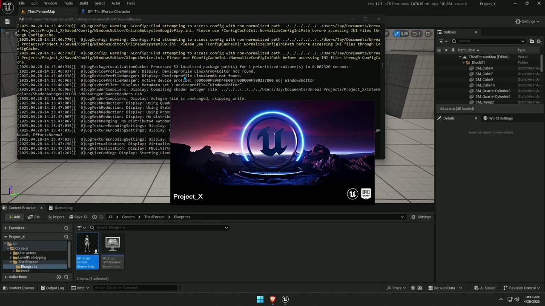545x306 pixels.
Task: Switch to World Settings tab
Action: tap(498, 118)
